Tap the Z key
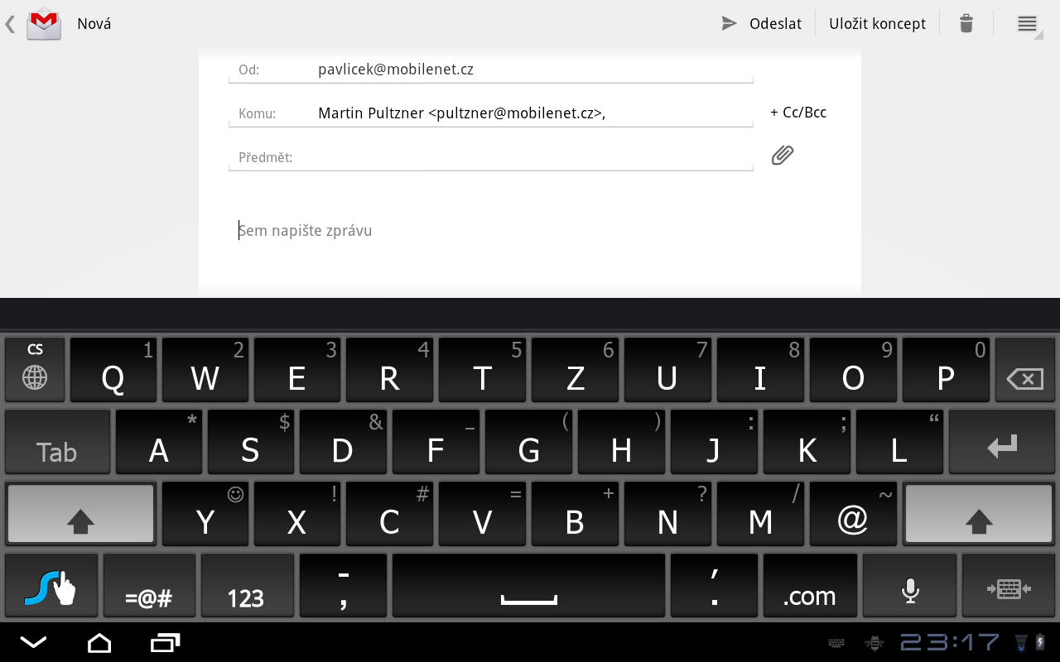 click(575, 369)
